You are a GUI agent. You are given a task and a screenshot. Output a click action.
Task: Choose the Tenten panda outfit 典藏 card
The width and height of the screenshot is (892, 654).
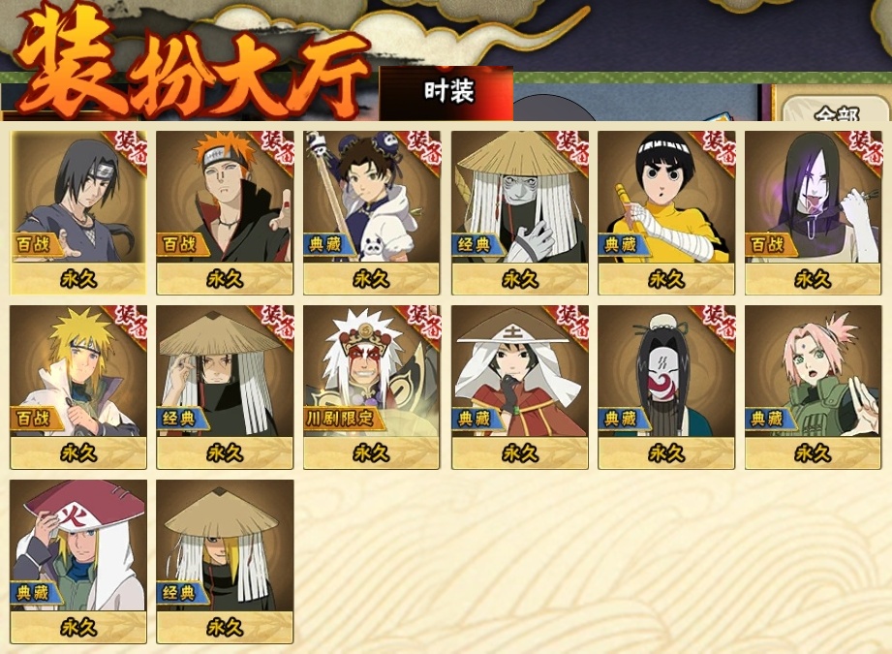click(x=372, y=213)
